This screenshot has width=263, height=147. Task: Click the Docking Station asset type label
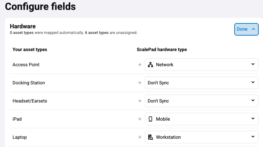click(29, 83)
